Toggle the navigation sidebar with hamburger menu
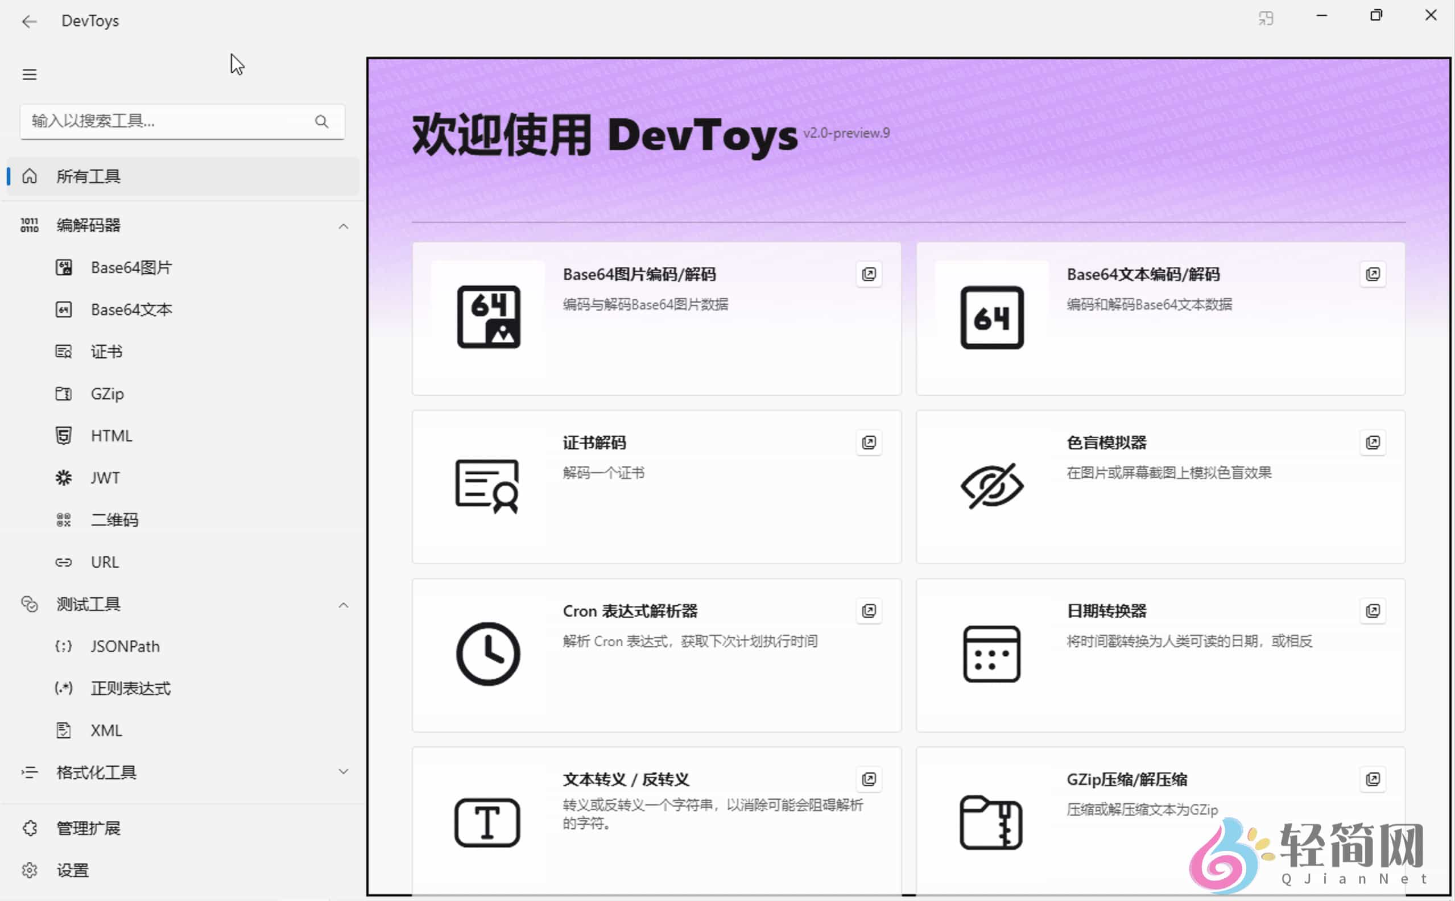1455x901 pixels. coord(29,73)
